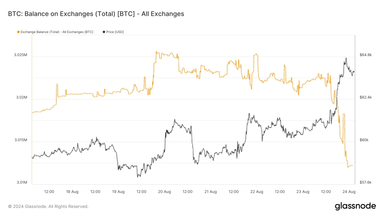
Task: Click the 3.01M left axis label
Action: coord(22,182)
